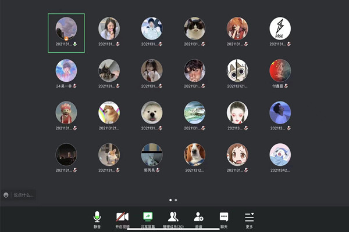Click the participant 24 吴一非 avatar
The image size is (349, 232).
coord(66,70)
